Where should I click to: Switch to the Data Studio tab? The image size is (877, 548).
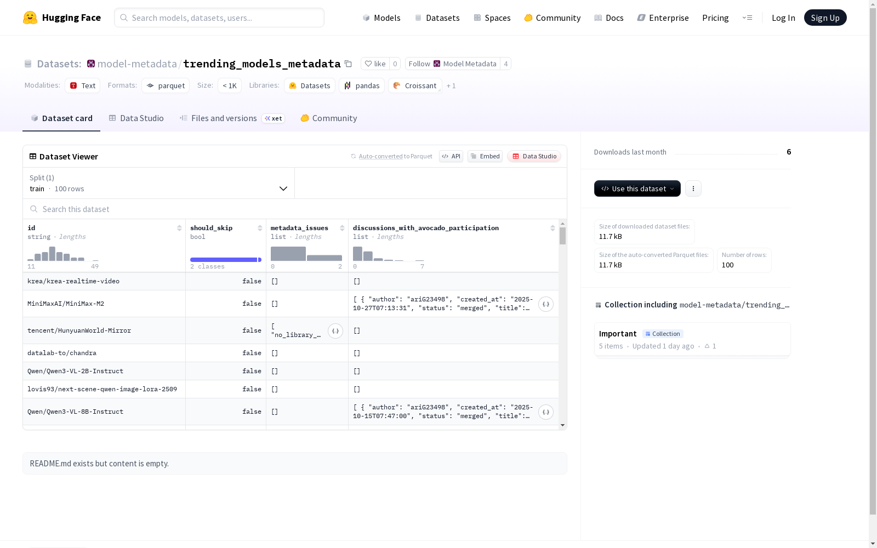click(x=136, y=118)
